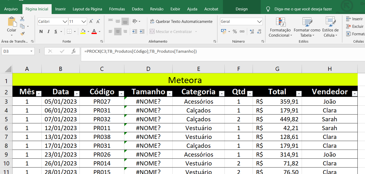Open clipboard group dialog launcher
The image size is (365, 174).
pos(32,41)
